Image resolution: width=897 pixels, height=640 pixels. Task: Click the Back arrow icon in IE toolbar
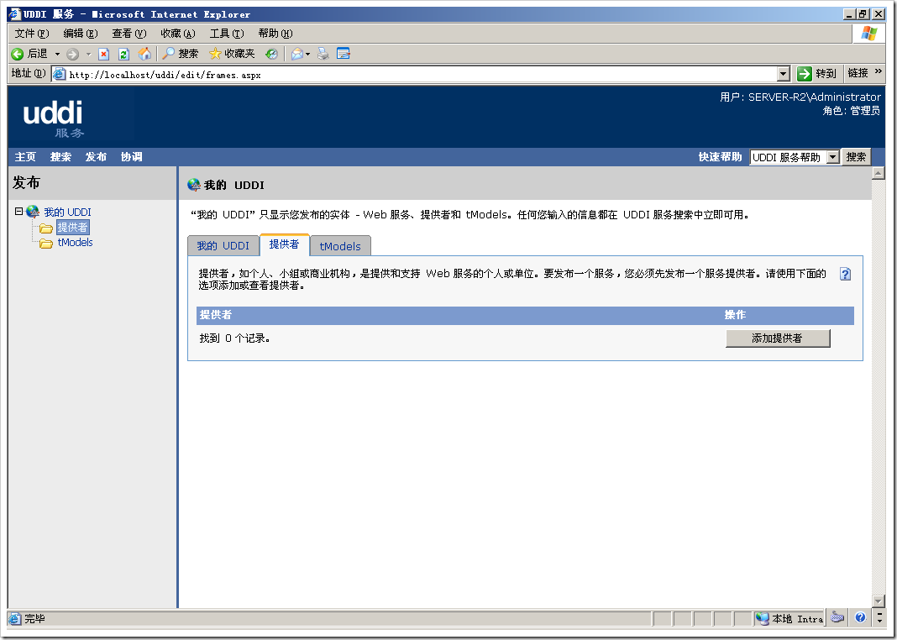[x=18, y=54]
